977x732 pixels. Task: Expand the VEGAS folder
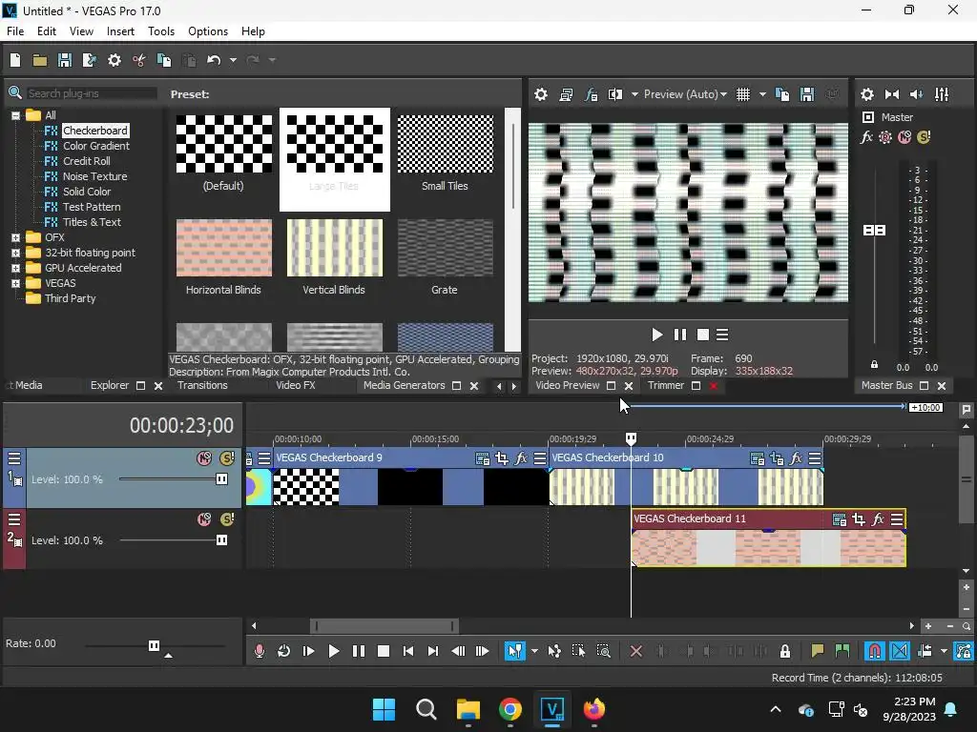point(15,283)
